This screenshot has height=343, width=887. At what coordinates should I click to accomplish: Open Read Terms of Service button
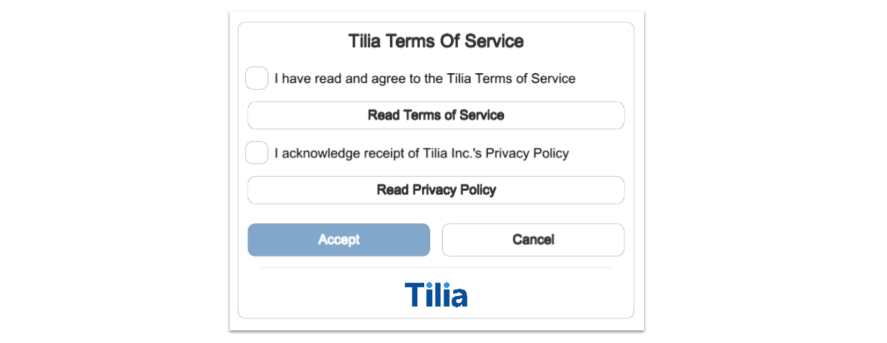click(x=435, y=115)
